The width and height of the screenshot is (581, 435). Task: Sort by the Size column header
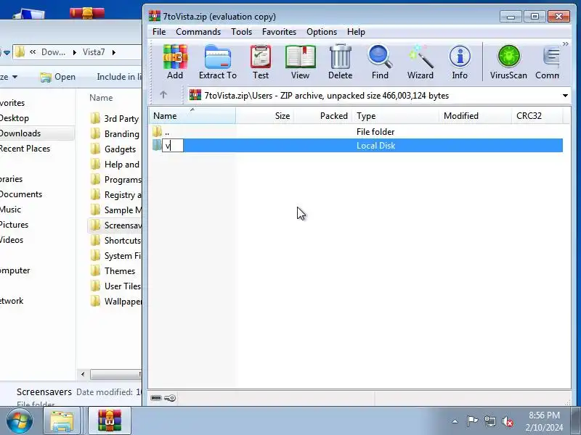pyautogui.click(x=265, y=116)
